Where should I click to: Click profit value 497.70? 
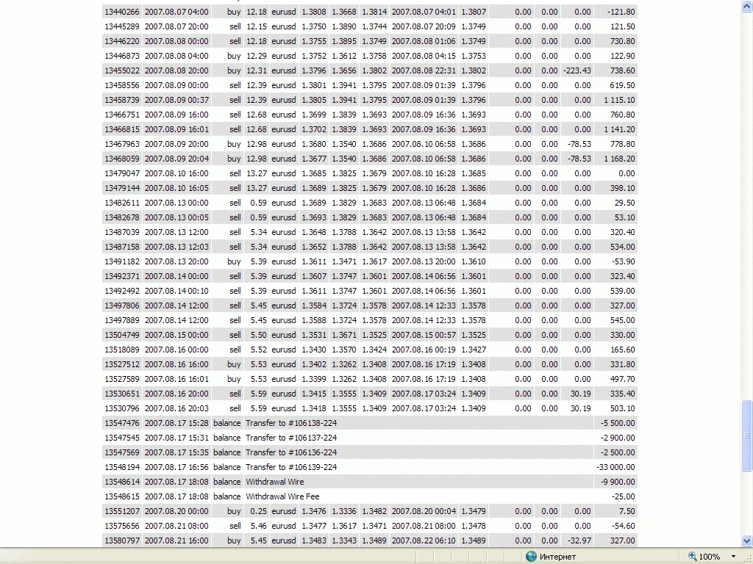[622, 379]
